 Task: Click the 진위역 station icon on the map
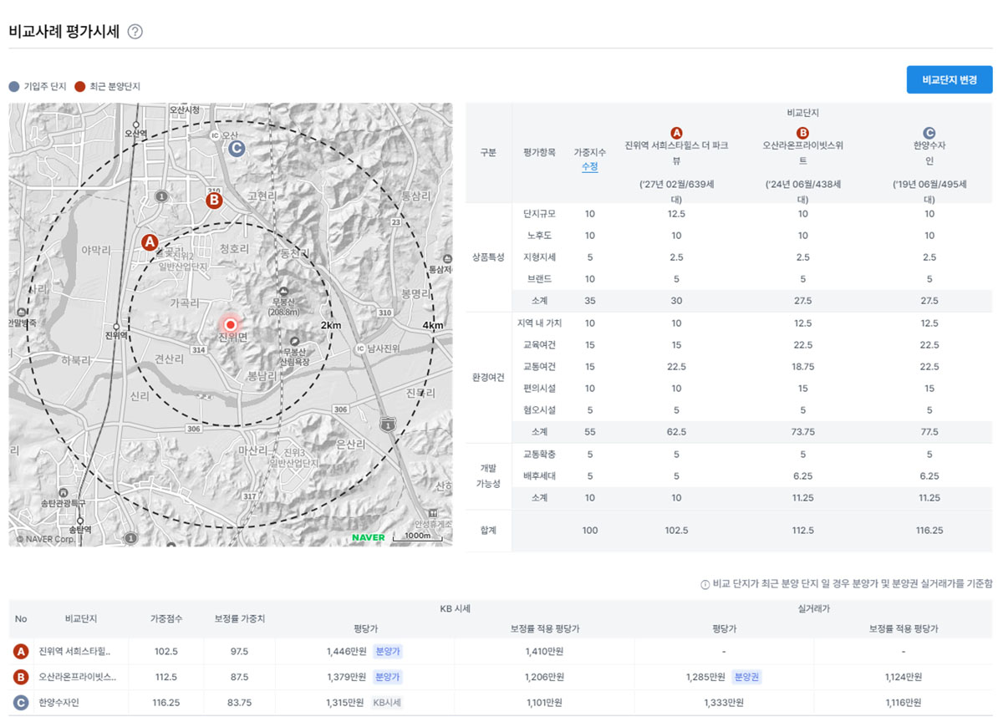click(x=116, y=326)
